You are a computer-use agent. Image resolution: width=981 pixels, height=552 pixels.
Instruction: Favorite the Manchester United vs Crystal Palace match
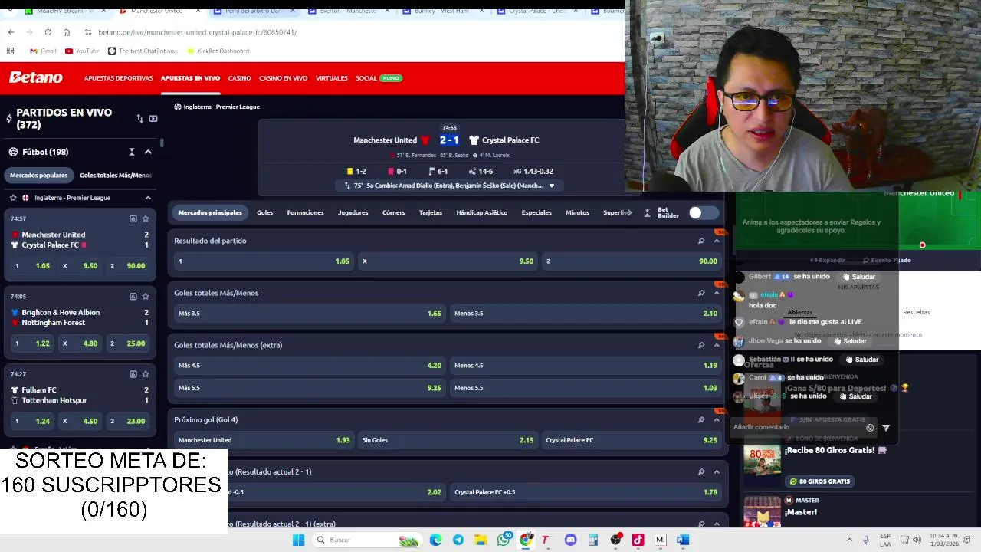tap(146, 219)
